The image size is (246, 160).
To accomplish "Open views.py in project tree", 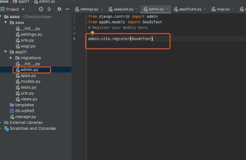I will click(x=29, y=99).
